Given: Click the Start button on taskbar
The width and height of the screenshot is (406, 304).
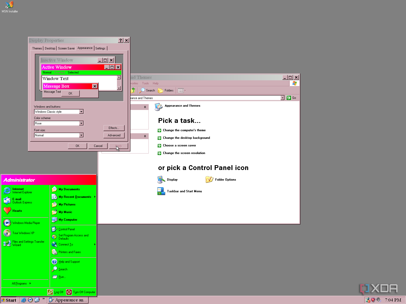Looking at the screenshot, I should pyautogui.click(x=9, y=300).
